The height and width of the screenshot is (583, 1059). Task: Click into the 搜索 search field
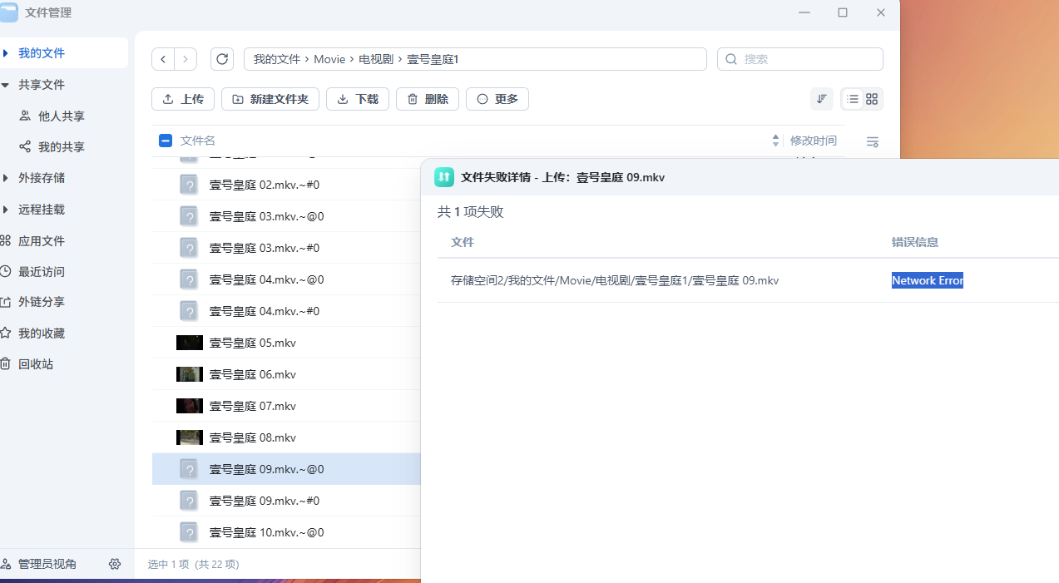click(800, 59)
